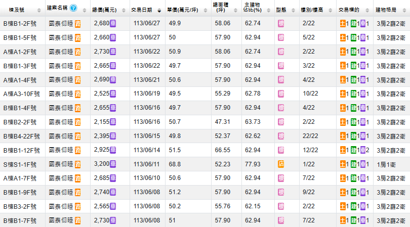Click purple 車 icon next to 2,525
This screenshot has height=227, width=410.
[113, 94]
